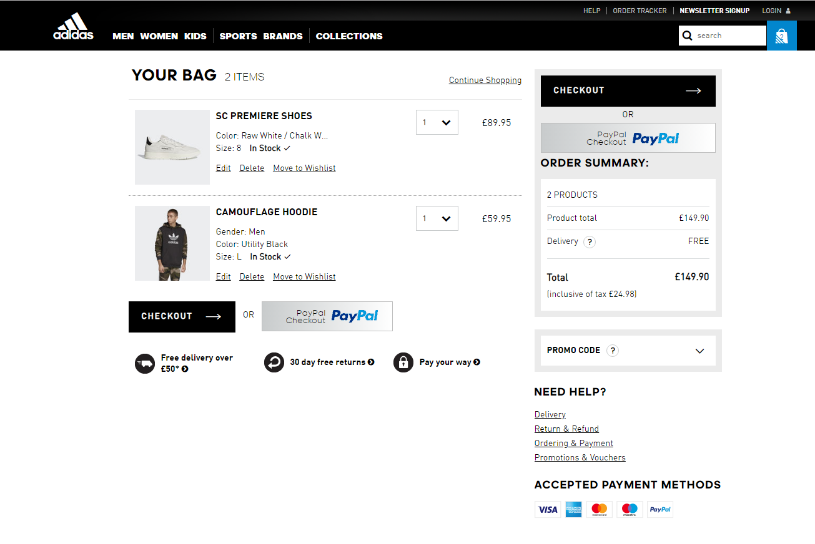Click the Total £149.90 amount

pos(692,277)
